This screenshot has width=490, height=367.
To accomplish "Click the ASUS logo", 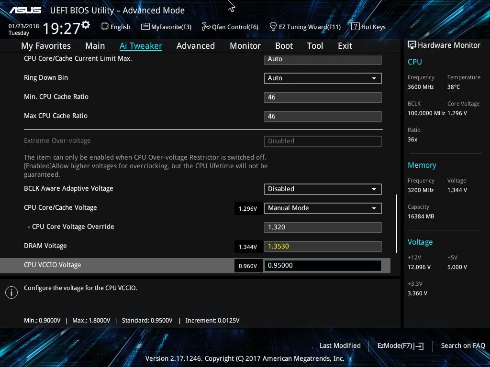I will 25,11.
